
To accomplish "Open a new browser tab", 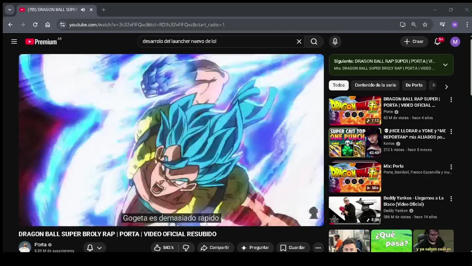I will point(103,10).
